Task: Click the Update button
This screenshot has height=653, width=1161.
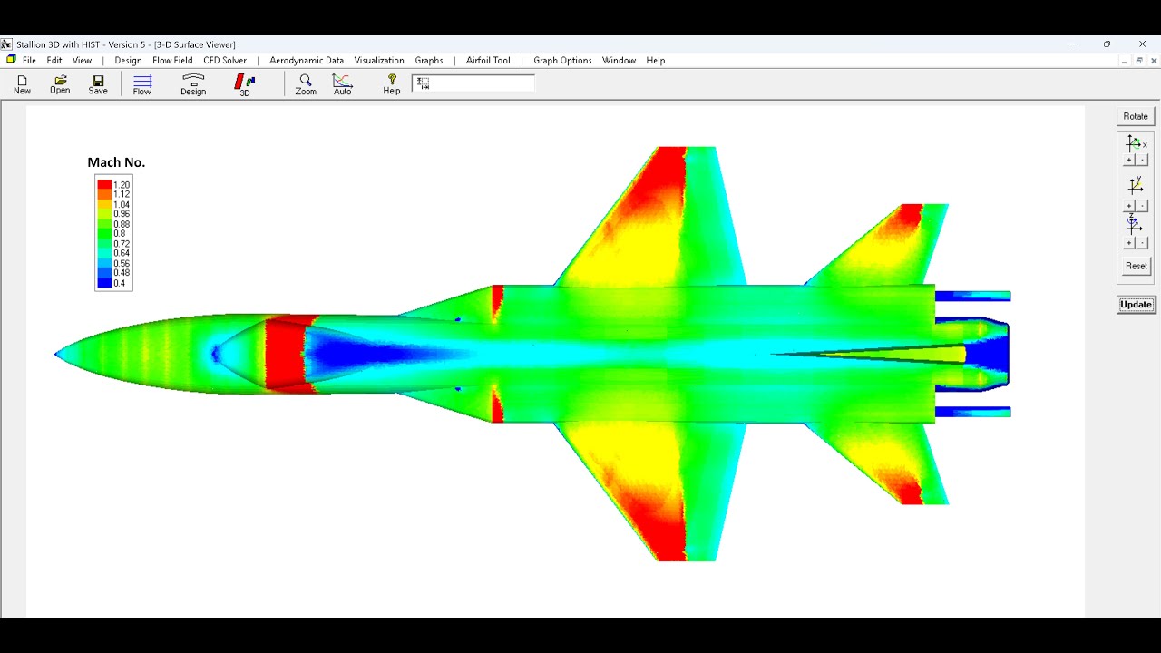Action: [x=1136, y=305]
